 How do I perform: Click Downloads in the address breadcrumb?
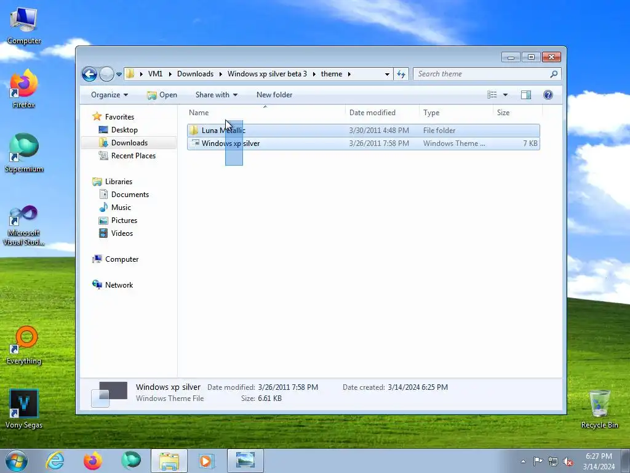click(195, 74)
